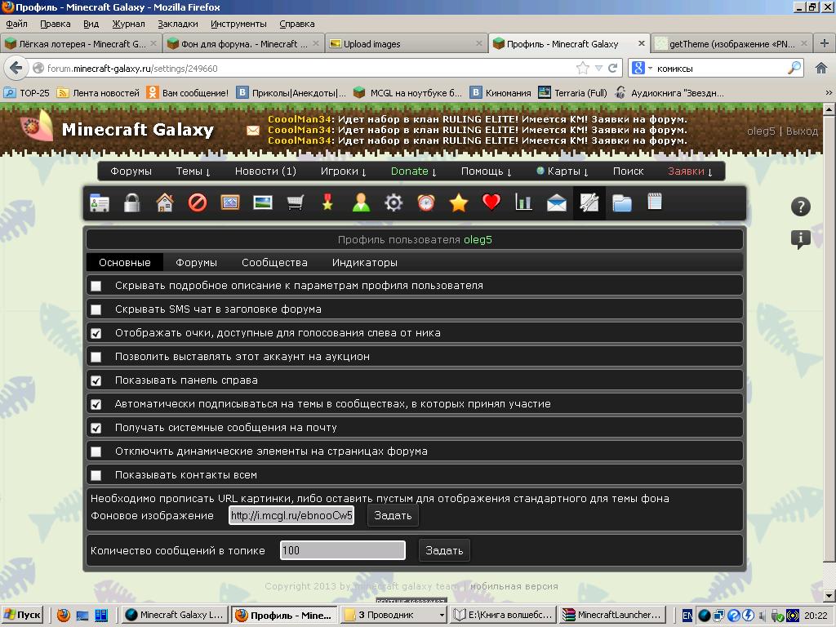Bookmark page with the star icon
The height and width of the screenshot is (627, 836).
coord(583,69)
